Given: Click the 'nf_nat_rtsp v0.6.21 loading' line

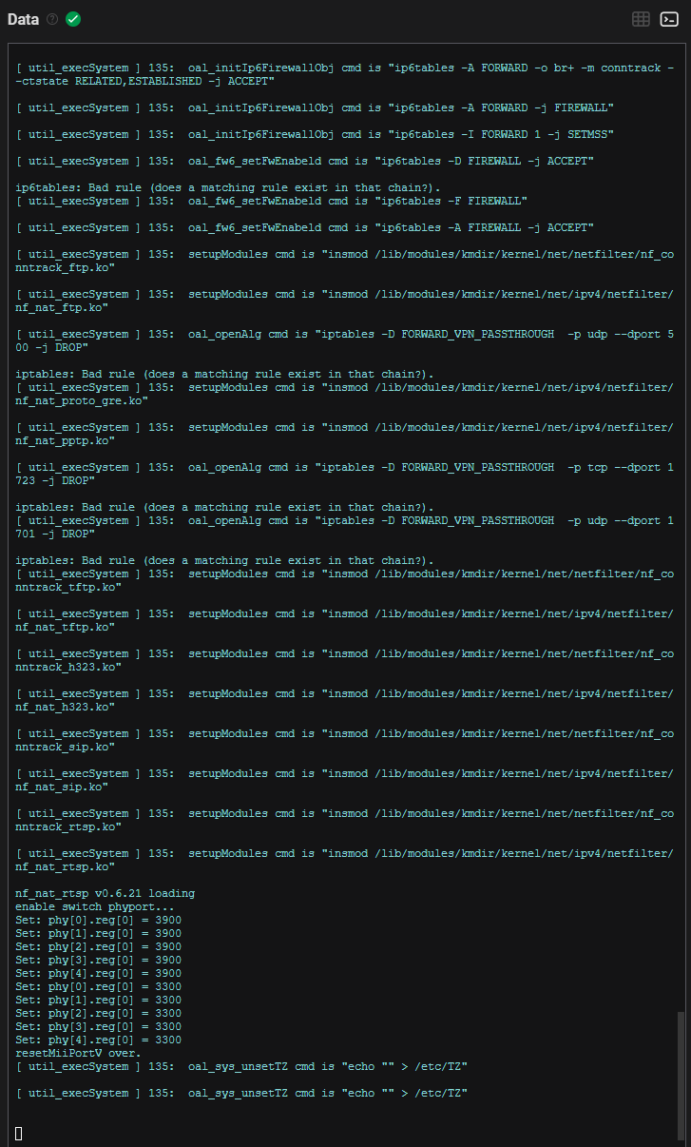Looking at the screenshot, I should (x=106, y=893).
